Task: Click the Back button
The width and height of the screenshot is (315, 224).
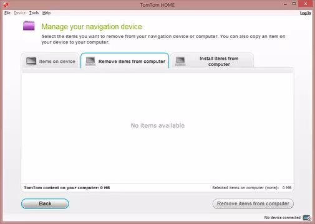Action: tap(45, 203)
